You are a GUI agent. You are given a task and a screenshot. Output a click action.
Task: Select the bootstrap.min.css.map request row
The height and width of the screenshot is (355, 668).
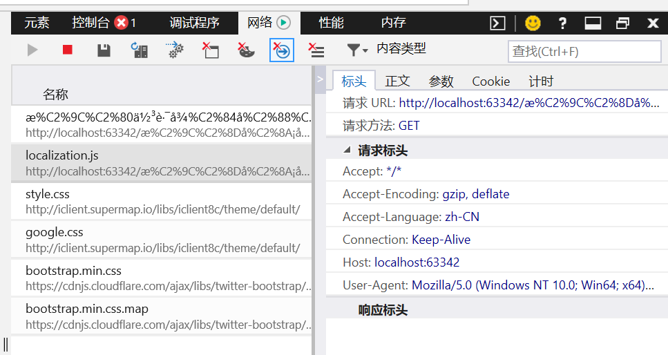(x=161, y=316)
